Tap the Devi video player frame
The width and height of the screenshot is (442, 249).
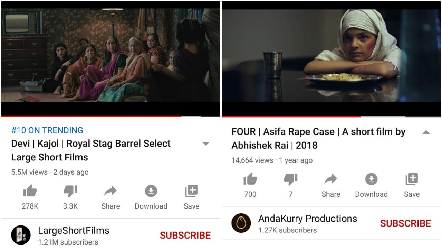pyautogui.click(x=110, y=58)
